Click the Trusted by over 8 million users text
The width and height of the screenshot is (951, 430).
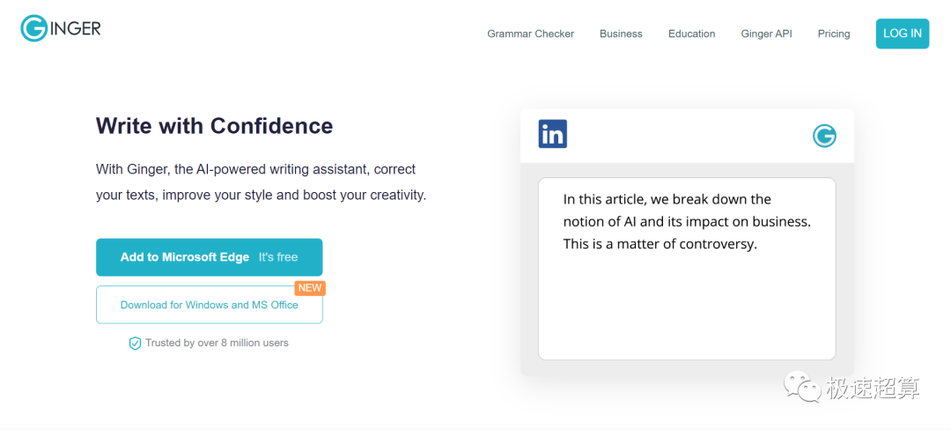coord(217,343)
